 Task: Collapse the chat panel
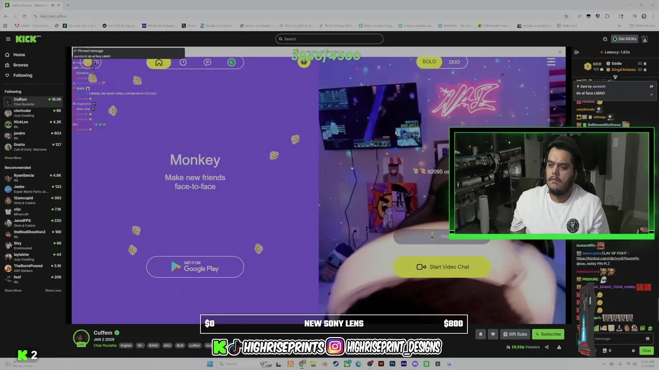click(x=576, y=52)
